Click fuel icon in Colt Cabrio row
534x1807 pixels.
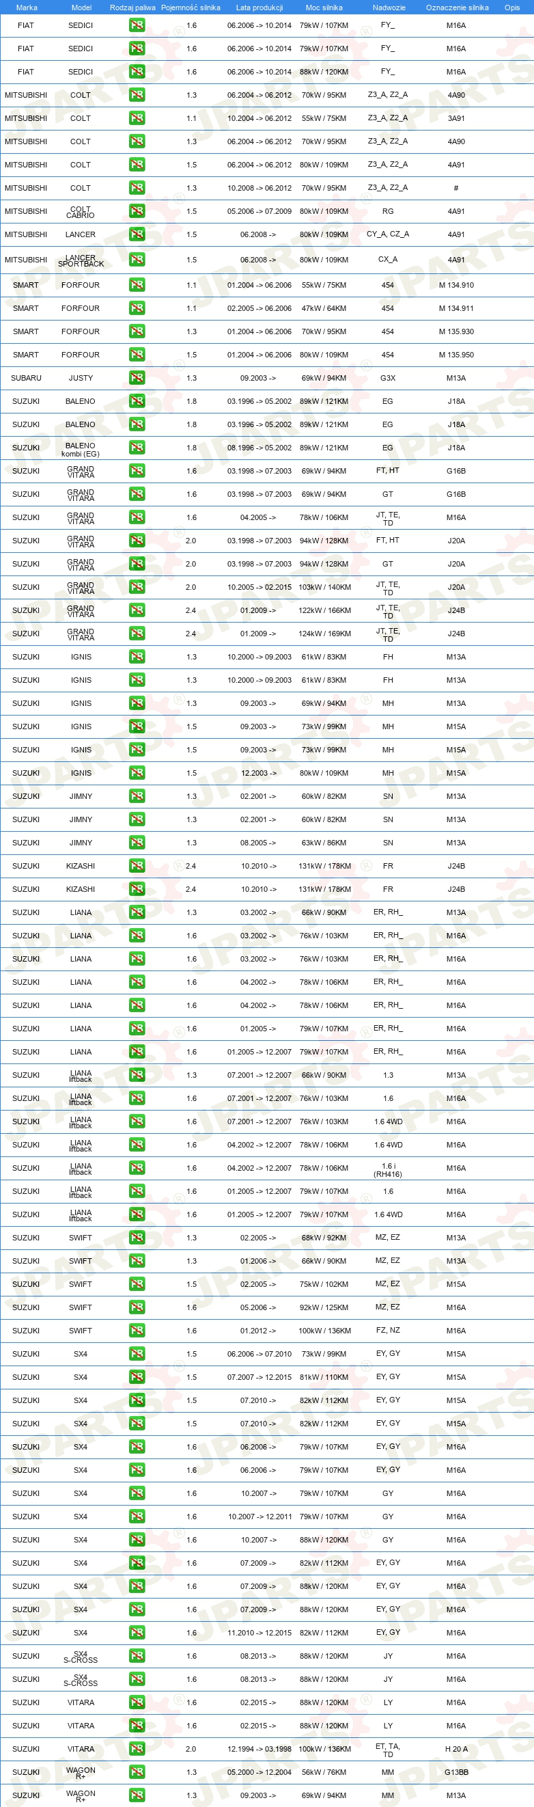[x=137, y=211]
